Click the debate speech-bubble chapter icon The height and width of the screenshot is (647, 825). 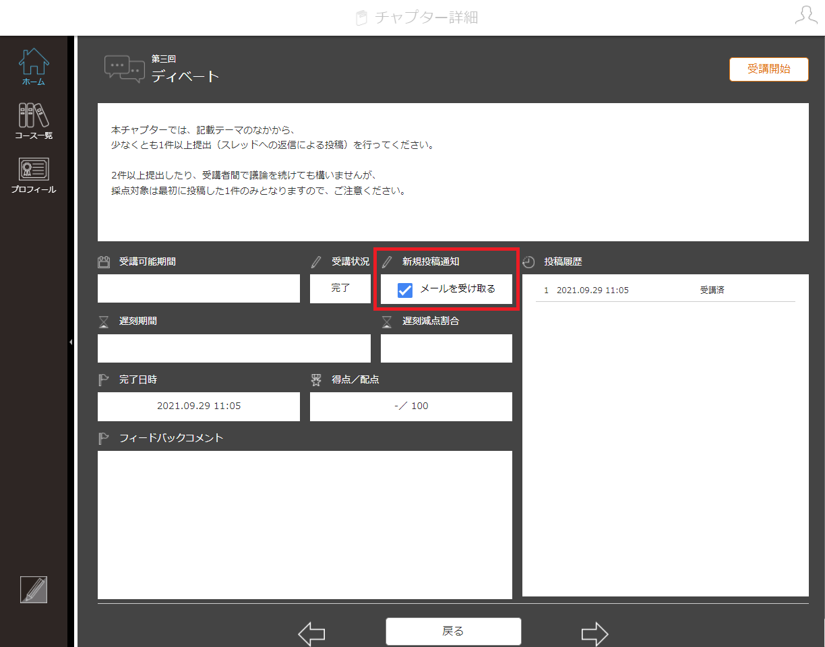pos(125,69)
